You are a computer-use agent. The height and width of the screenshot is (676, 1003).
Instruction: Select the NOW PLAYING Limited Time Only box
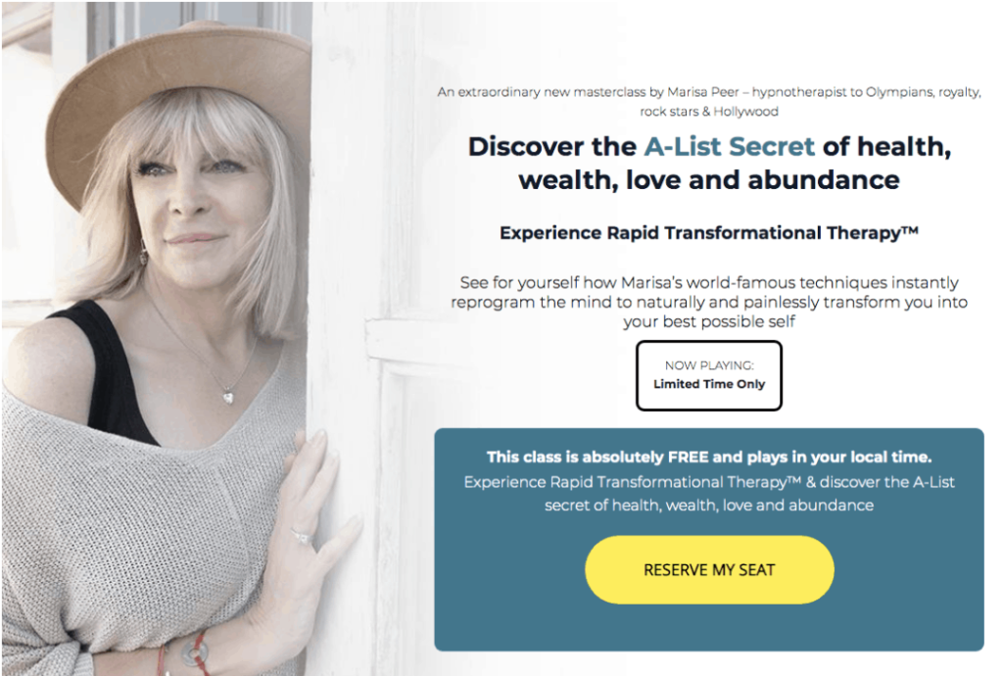pyautogui.click(x=709, y=375)
